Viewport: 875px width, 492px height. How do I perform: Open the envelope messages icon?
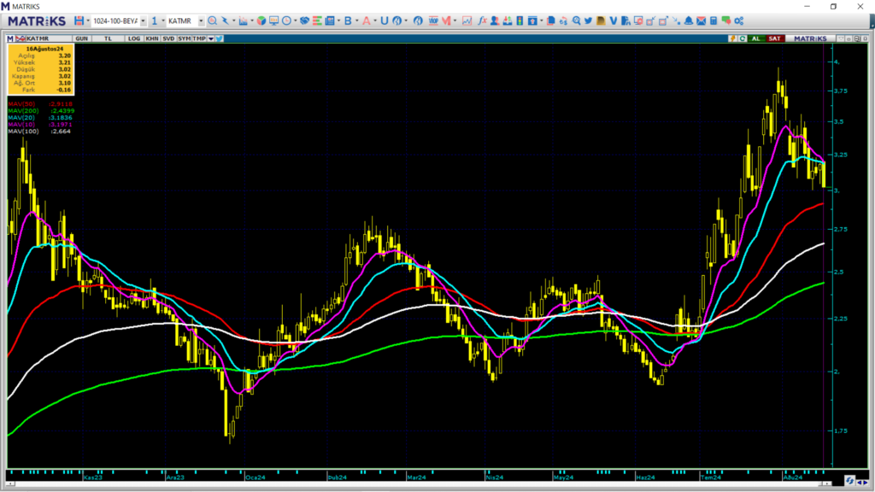point(701,20)
